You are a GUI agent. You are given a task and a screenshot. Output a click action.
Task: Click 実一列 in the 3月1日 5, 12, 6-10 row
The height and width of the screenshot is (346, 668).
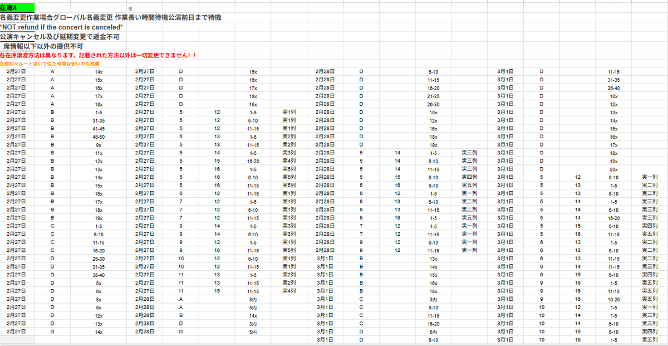pyautogui.click(x=650, y=177)
